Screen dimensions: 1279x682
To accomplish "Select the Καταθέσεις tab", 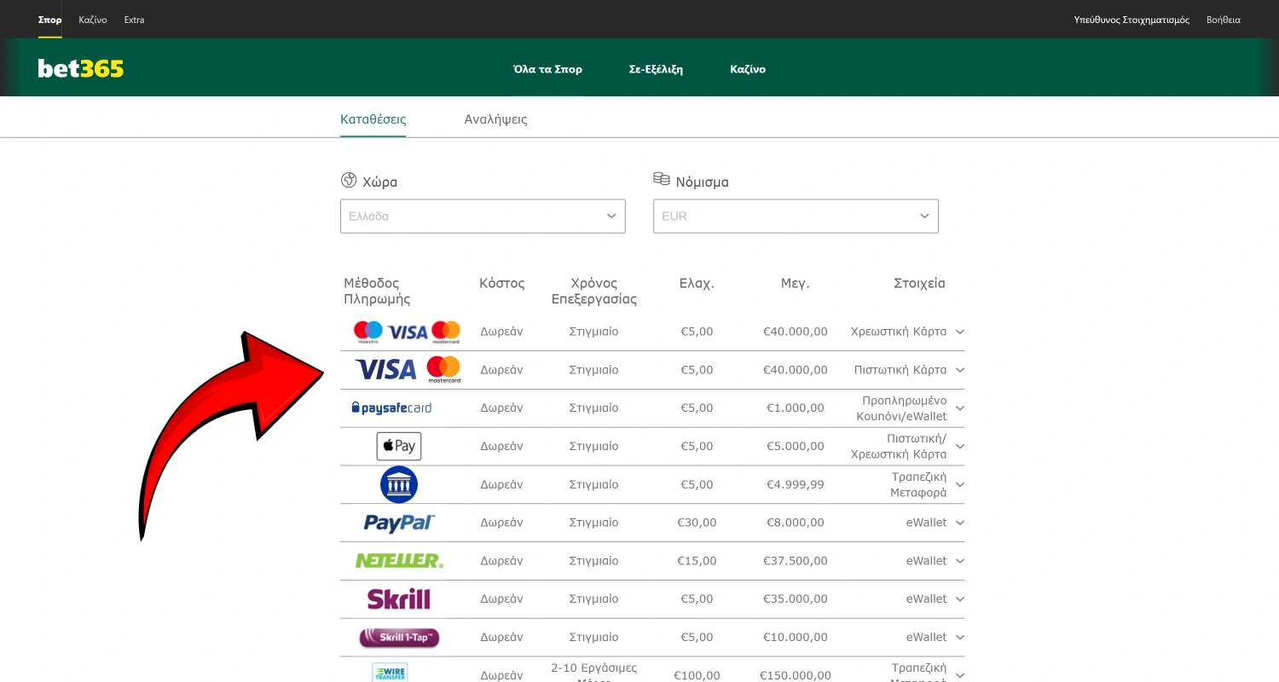I will pyautogui.click(x=373, y=119).
